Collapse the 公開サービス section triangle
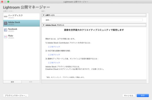This screenshot has width=152, height=100. click(44, 15)
